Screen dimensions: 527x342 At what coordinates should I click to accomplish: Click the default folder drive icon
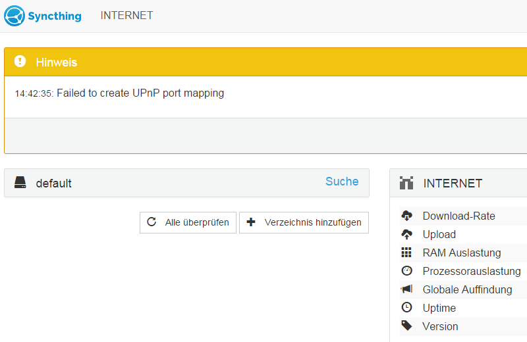pyautogui.click(x=20, y=182)
